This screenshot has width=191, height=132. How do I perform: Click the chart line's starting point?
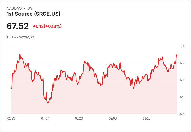point(11,89)
